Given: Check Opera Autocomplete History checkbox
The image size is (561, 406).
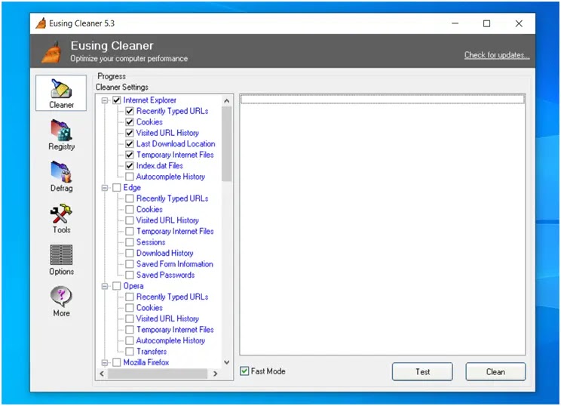Looking at the screenshot, I should (130, 340).
